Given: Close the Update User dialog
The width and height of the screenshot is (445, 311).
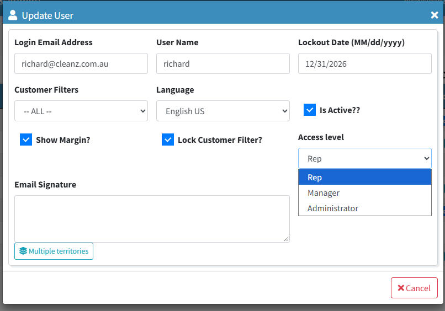Looking at the screenshot, I should point(434,15).
